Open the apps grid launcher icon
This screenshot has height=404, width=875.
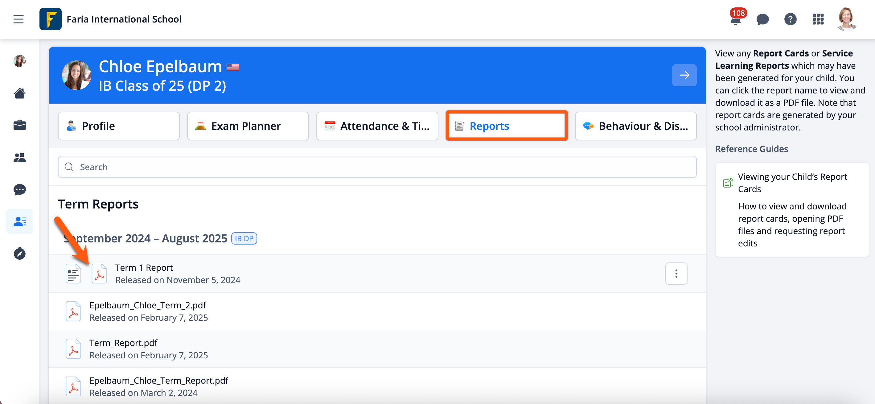[818, 19]
